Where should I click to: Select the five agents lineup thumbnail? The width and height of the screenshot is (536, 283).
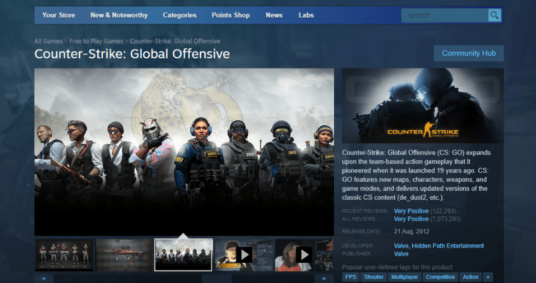click(x=64, y=255)
